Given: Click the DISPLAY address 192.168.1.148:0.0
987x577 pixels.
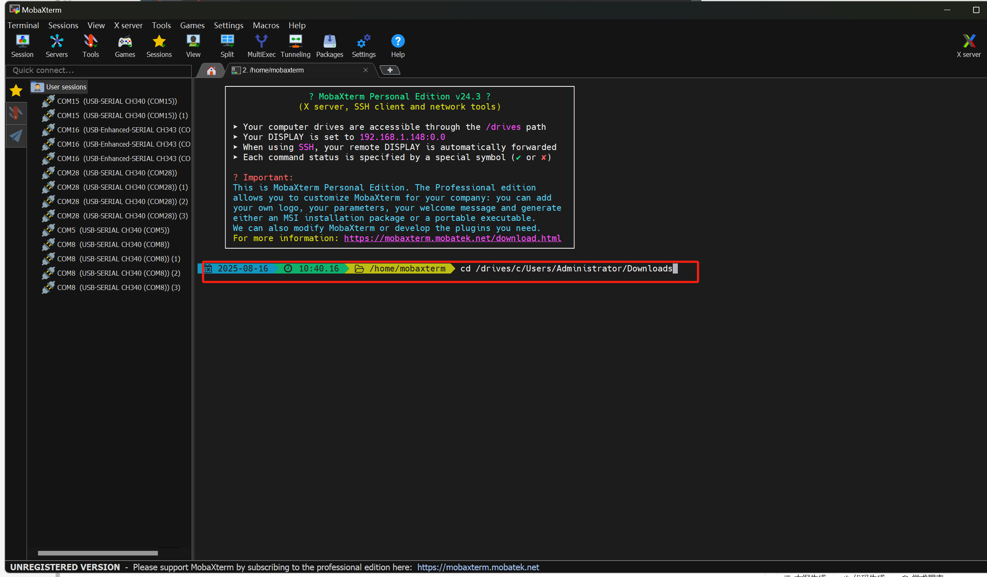Looking at the screenshot, I should click(x=402, y=137).
